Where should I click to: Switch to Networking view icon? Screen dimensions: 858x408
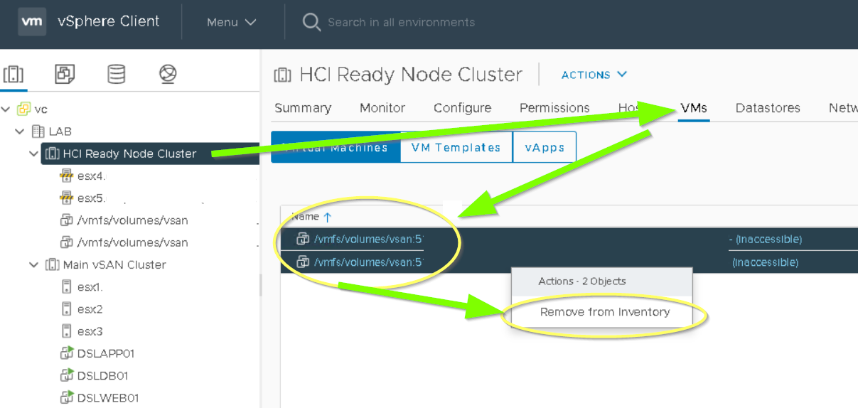(168, 74)
